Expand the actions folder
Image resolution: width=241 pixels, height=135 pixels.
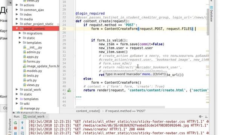point(17,5)
